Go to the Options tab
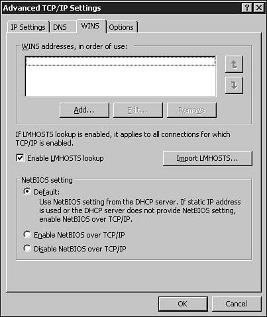 pyautogui.click(x=122, y=27)
